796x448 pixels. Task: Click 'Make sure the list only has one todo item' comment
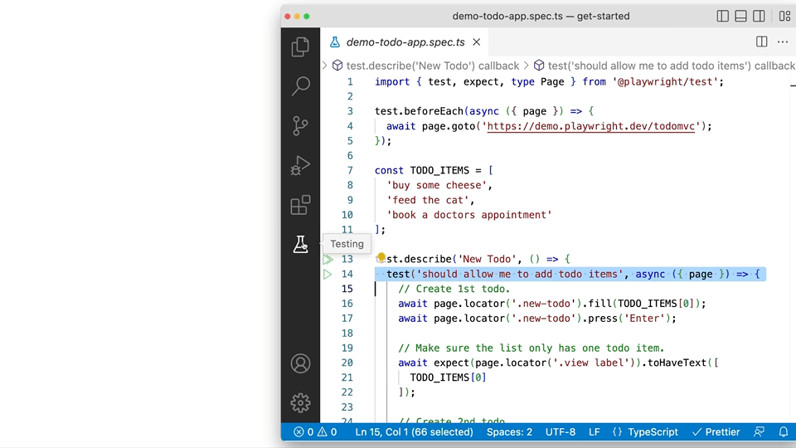point(531,348)
